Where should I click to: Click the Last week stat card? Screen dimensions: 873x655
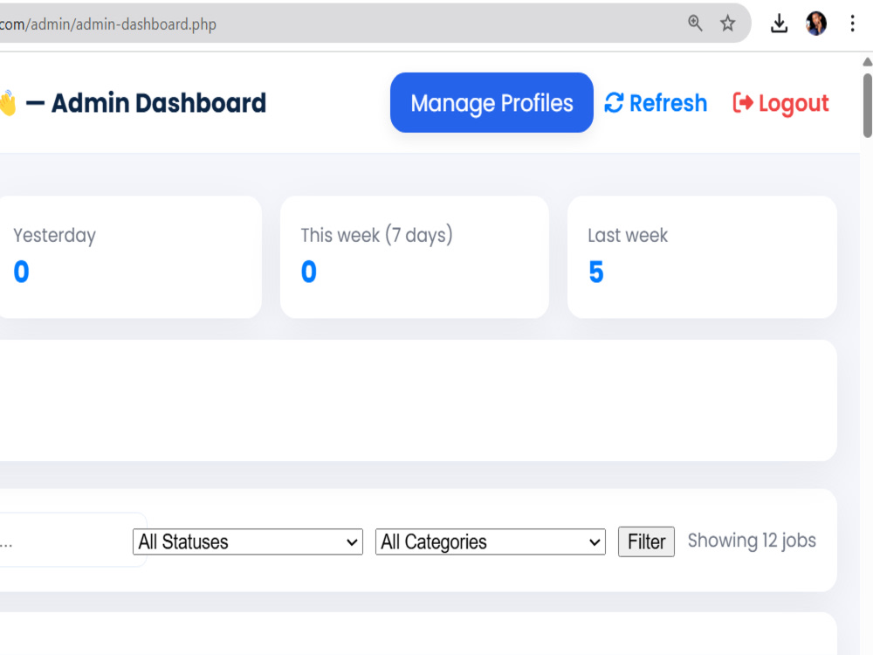point(702,257)
